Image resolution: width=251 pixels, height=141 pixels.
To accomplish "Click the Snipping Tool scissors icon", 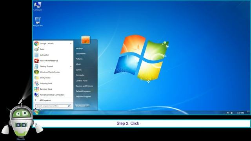I will coord(36,83).
